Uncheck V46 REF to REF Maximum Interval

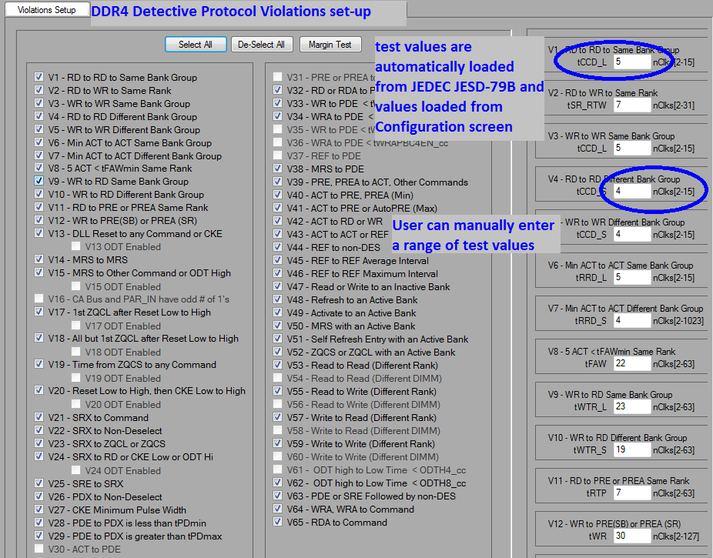(277, 273)
